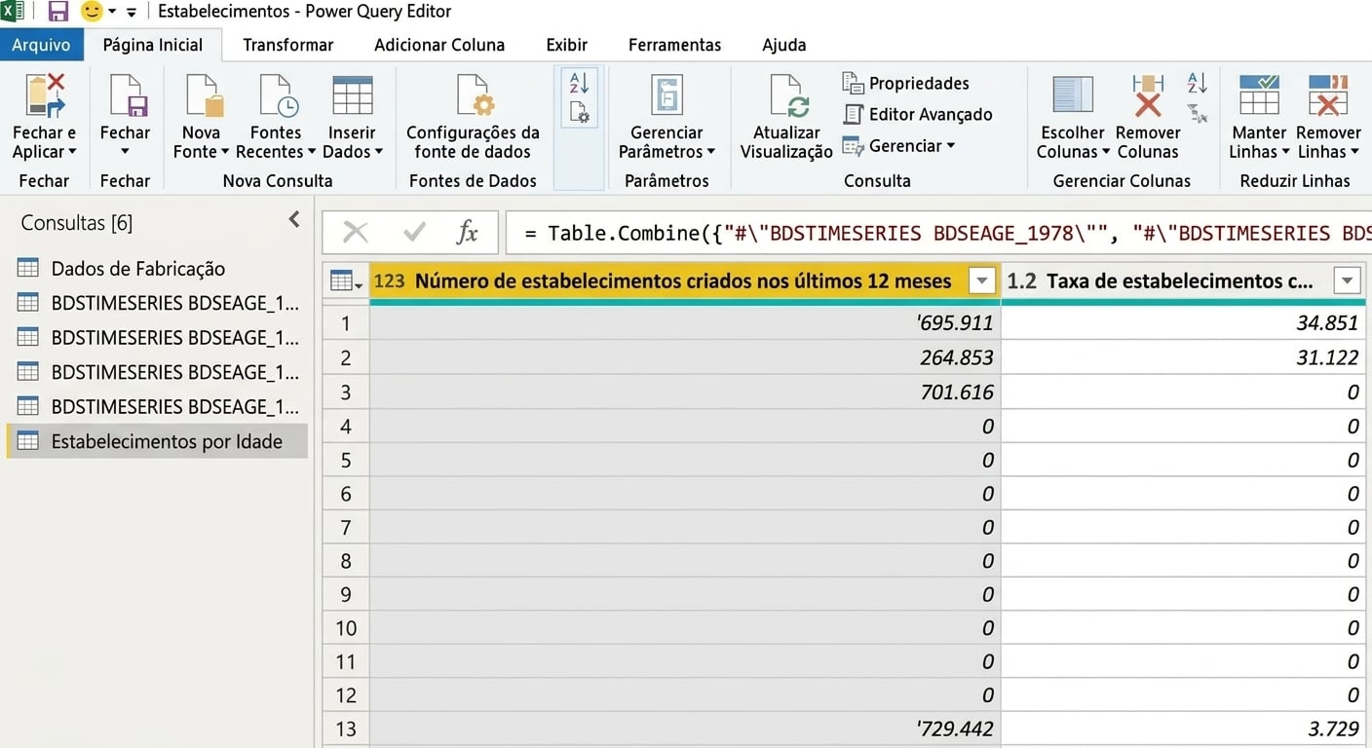This screenshot has width=1372, height=748.
Task: Click the Manter Linhas icon
Action: (x=1259, y=95)
